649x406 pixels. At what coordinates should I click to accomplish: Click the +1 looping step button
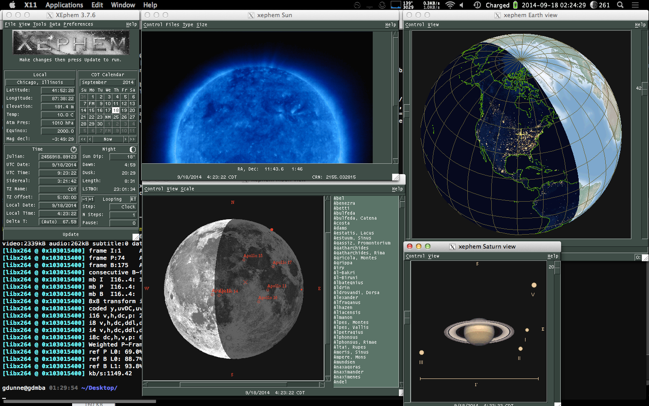pyautogui.click(x=91, y=199)
